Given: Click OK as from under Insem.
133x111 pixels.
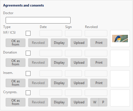Looking at the screenshot, I should (16, 83).
